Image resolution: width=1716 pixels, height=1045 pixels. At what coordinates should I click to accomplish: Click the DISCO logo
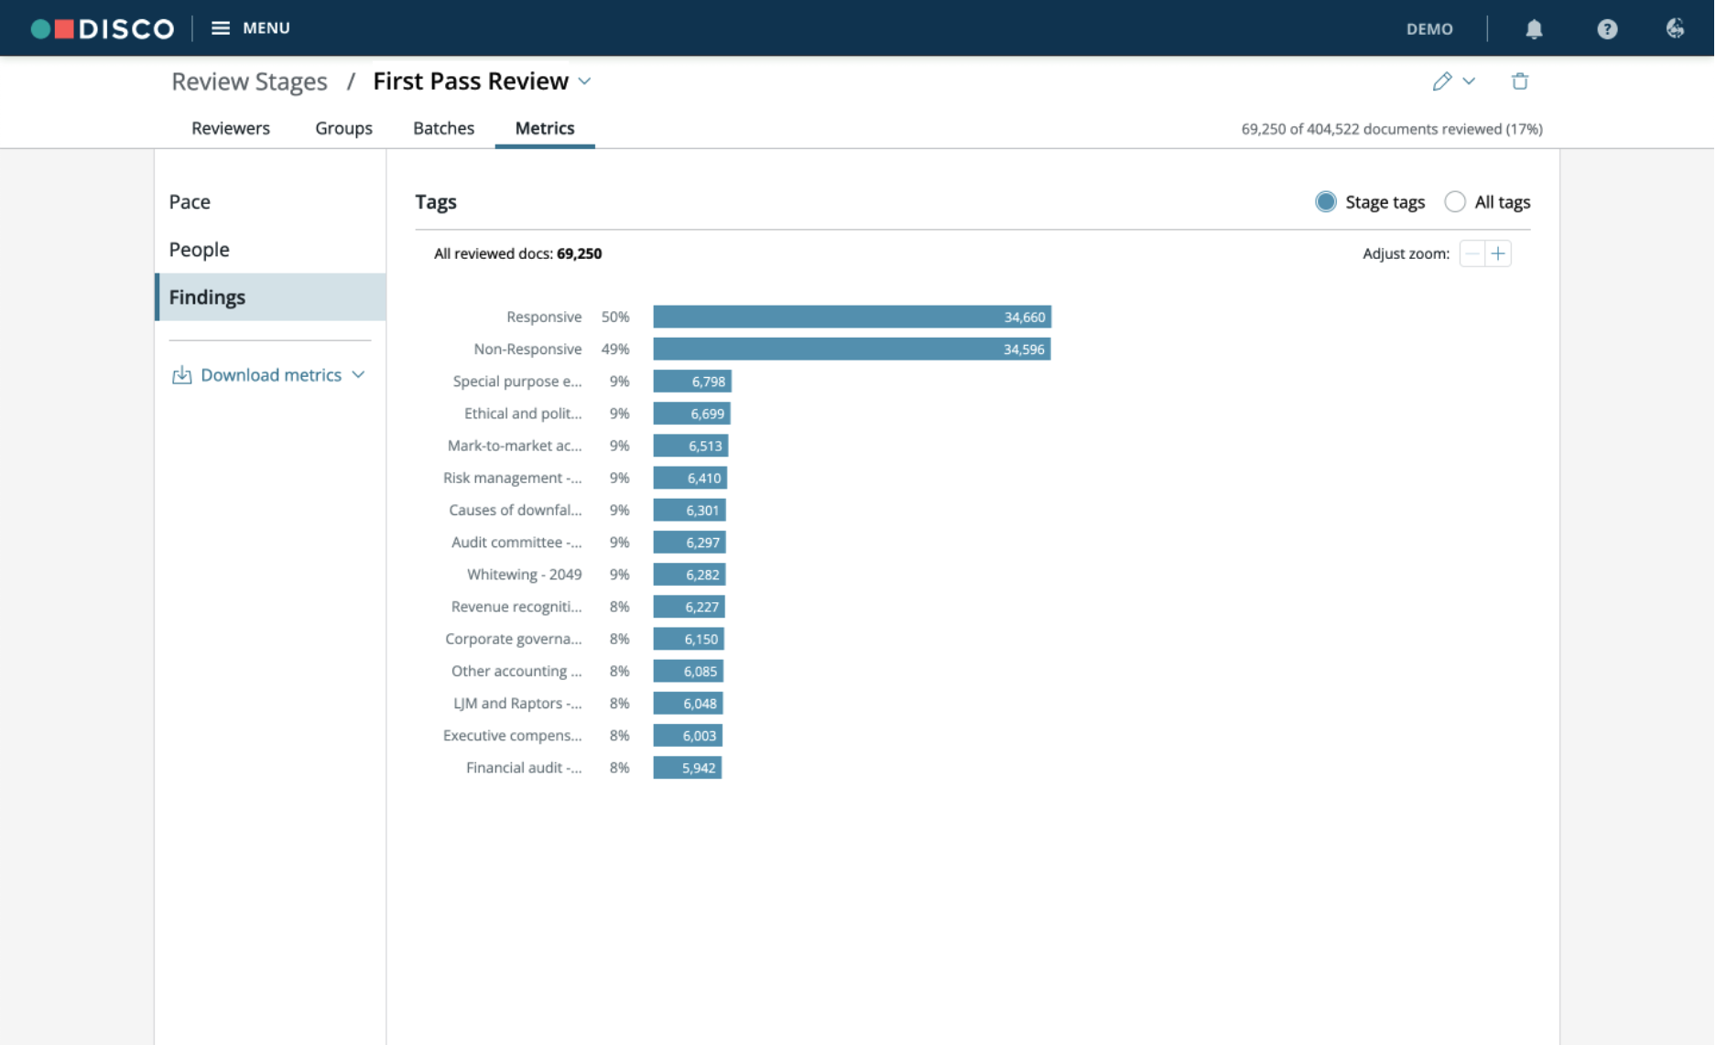click(x=103, y=28)
